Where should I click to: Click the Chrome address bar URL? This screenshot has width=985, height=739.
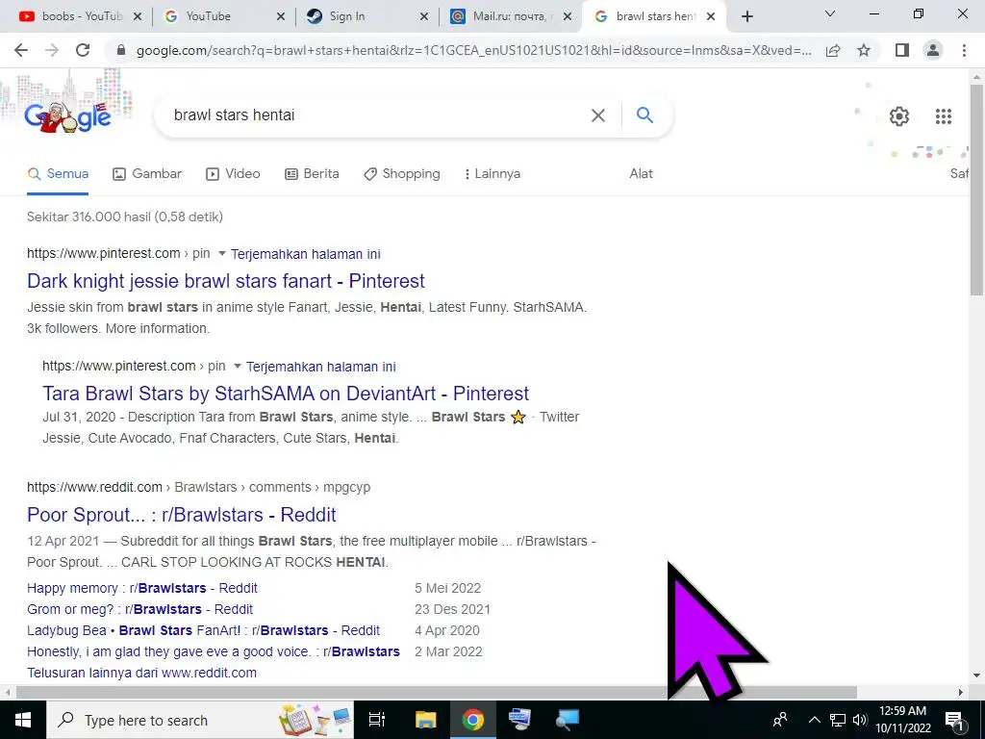(473, 50)
